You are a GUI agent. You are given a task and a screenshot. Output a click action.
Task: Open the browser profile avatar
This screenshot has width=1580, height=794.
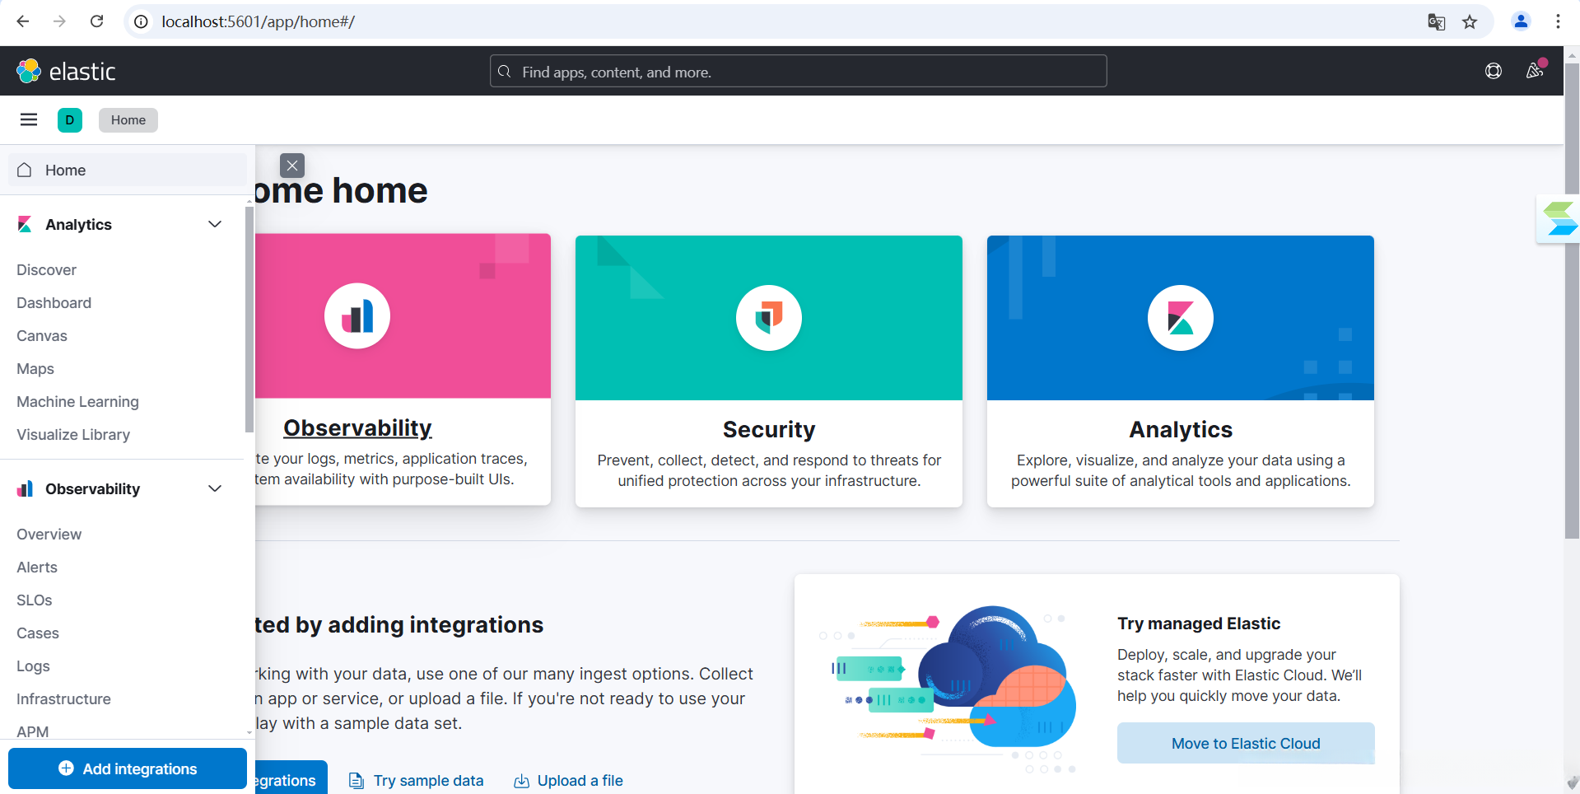tap(1521, 21)
